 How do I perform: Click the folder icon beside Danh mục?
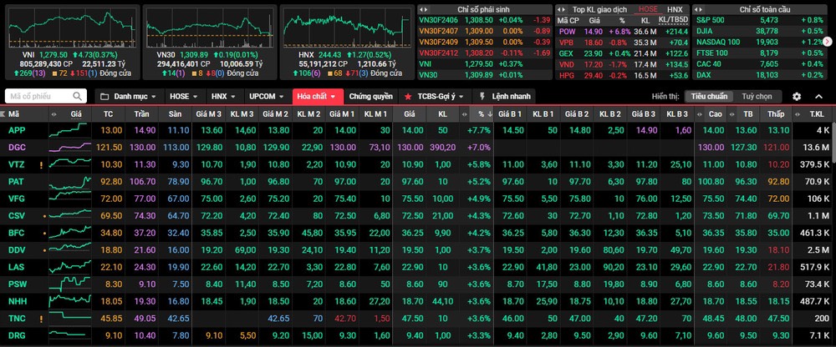tap(104, 97)
